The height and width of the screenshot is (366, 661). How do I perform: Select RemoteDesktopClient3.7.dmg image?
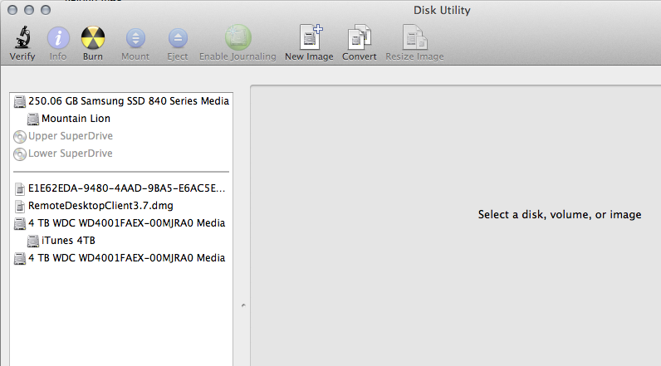[100, 205]
